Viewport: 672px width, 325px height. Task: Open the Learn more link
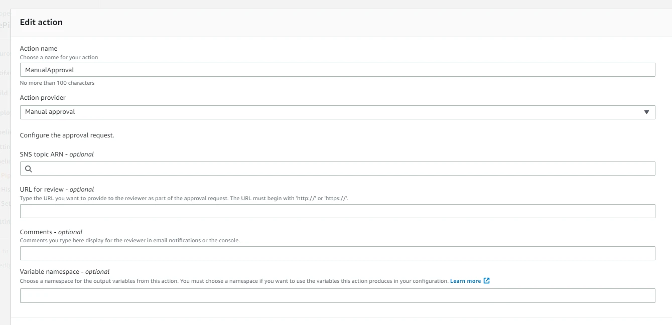point(465,281)
